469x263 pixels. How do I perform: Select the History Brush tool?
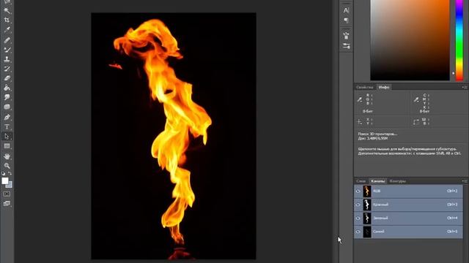coord(7,69)
